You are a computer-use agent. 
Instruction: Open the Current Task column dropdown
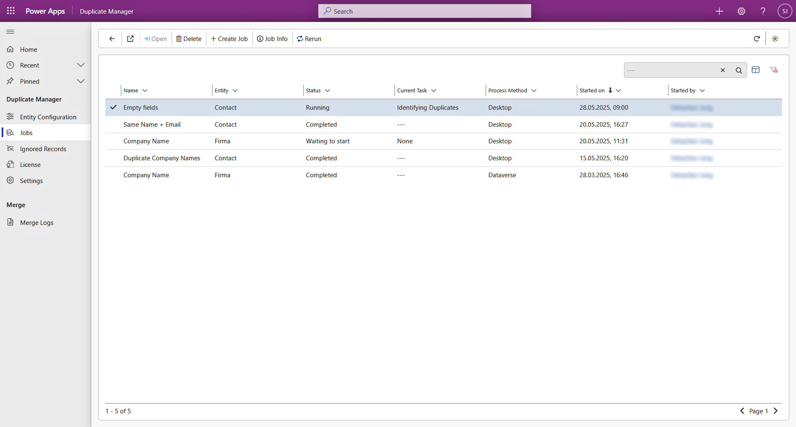click(x=434, y=91)
